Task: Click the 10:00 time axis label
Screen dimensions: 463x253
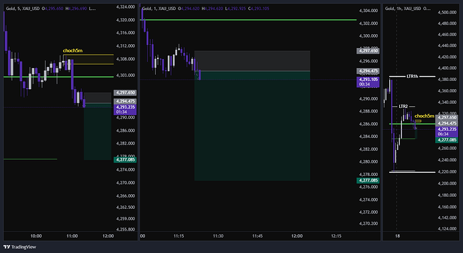Action: [36, 236]
